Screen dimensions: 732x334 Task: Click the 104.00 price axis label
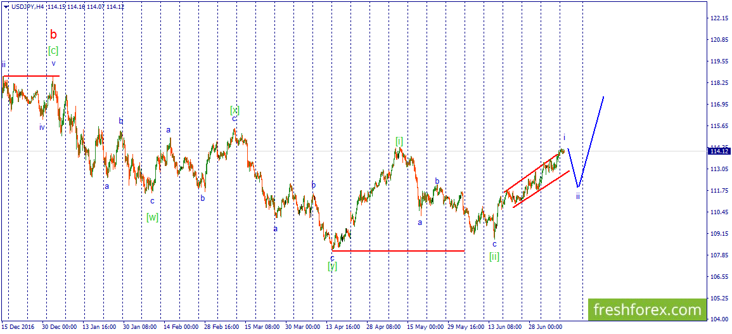tap(719, 319)
